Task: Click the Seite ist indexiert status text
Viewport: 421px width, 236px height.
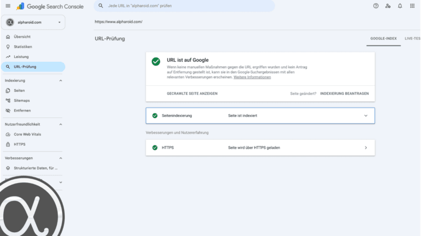Action: (242, 116)
